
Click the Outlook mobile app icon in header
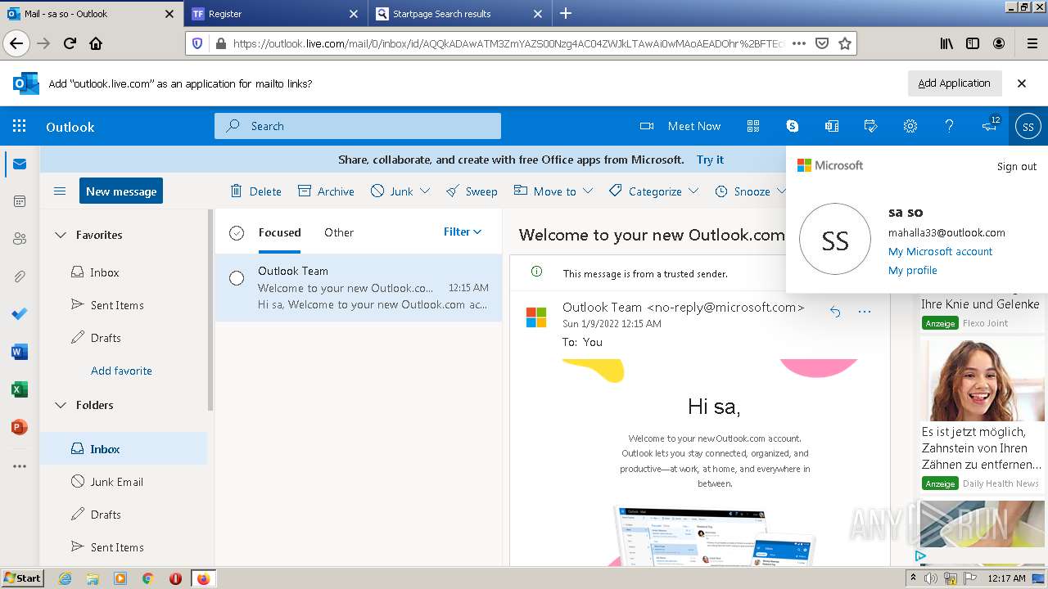(x=832, y=126)
